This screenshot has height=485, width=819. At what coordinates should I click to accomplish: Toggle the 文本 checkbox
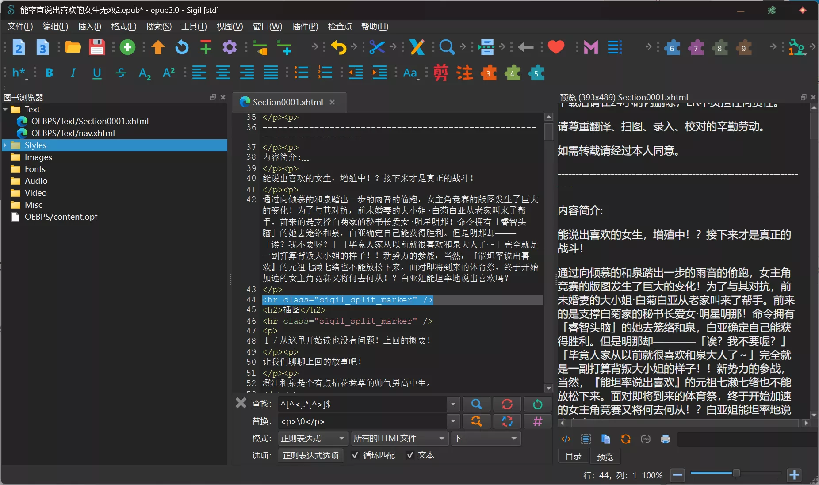410,455
